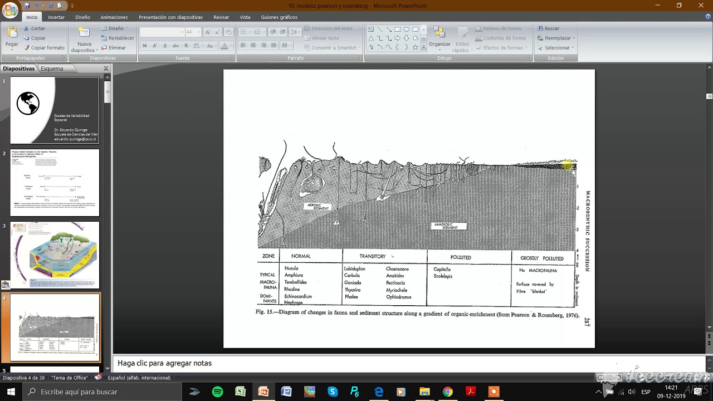Toggle italic formatting in Fuente group
713x401 pixels.
155,46
